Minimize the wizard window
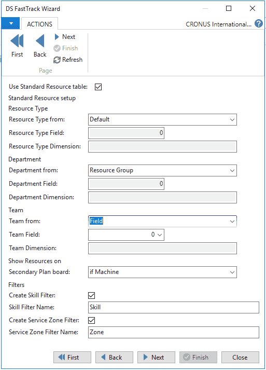 [x=205, y=8]
